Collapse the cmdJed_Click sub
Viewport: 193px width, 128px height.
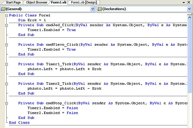pyautogui.click(x=7, y=25)
